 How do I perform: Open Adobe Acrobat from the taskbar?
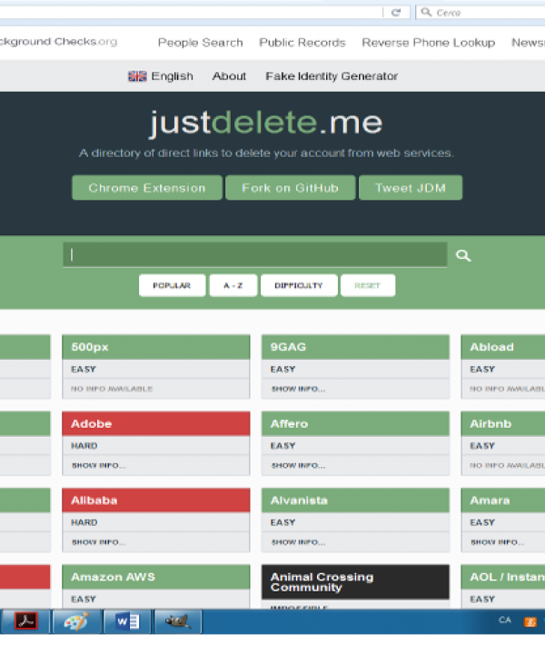25,621
